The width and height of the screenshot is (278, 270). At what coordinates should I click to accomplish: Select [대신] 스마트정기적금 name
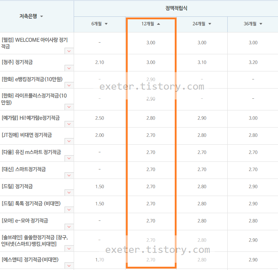point(24,169)
